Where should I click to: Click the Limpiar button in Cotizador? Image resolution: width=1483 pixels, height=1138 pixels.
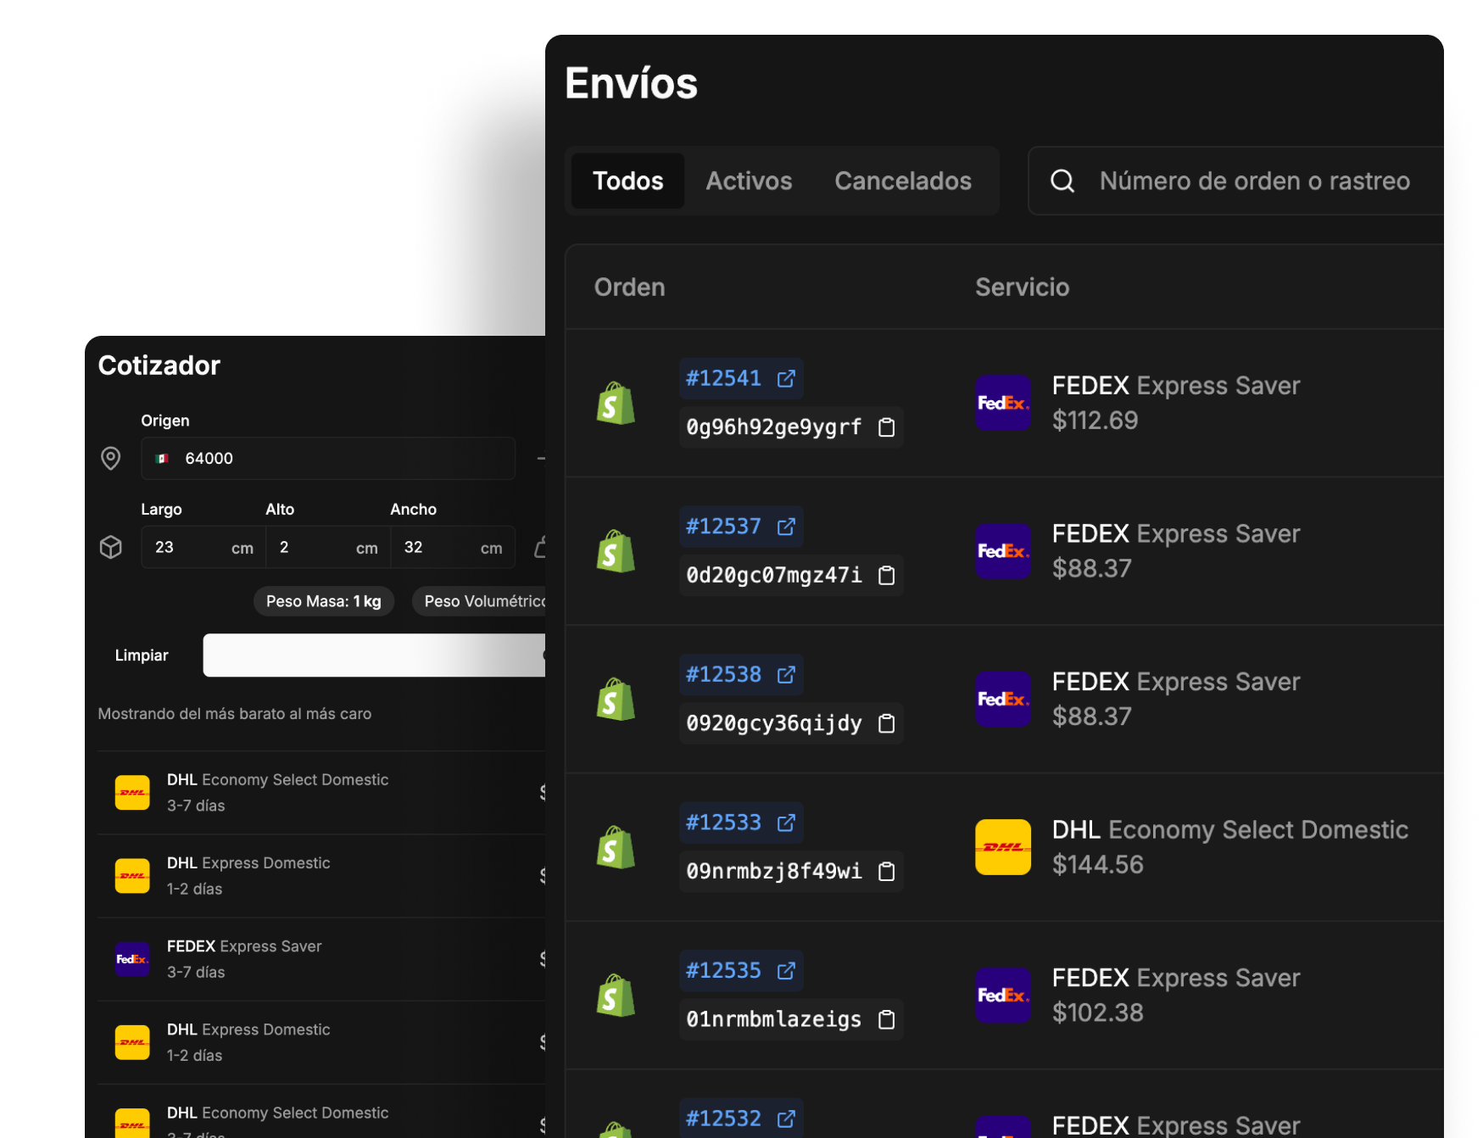pos(142,655)
